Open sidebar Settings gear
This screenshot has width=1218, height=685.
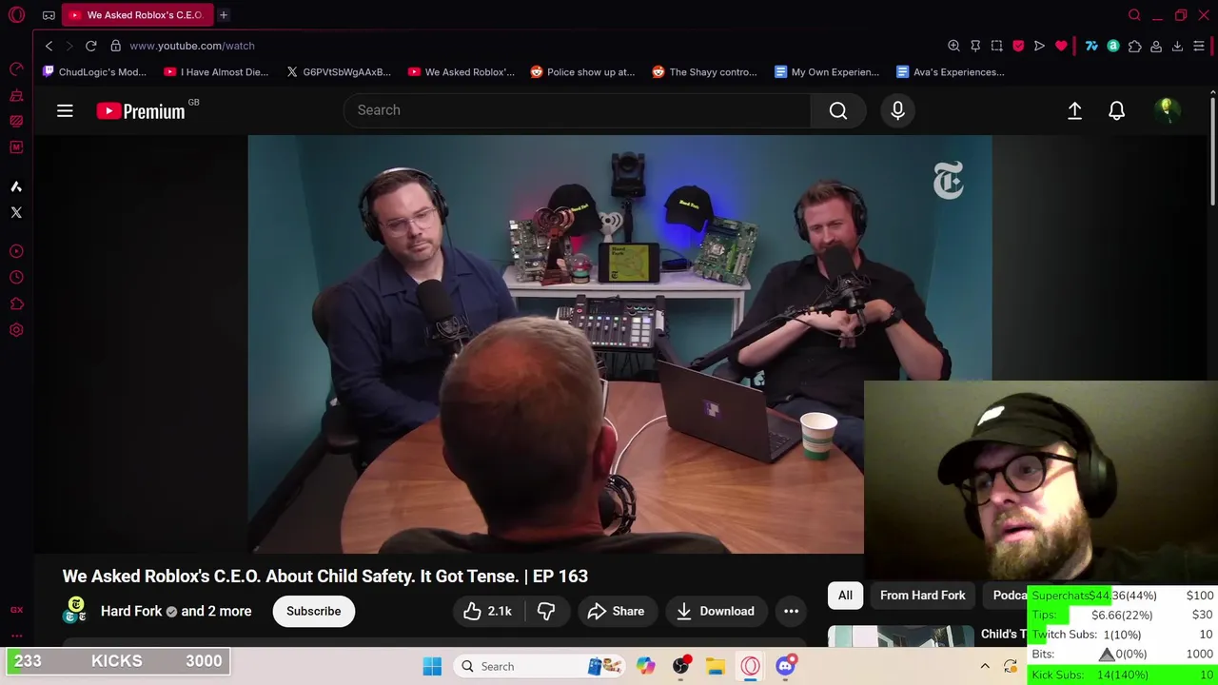click(x=16, y=330)
